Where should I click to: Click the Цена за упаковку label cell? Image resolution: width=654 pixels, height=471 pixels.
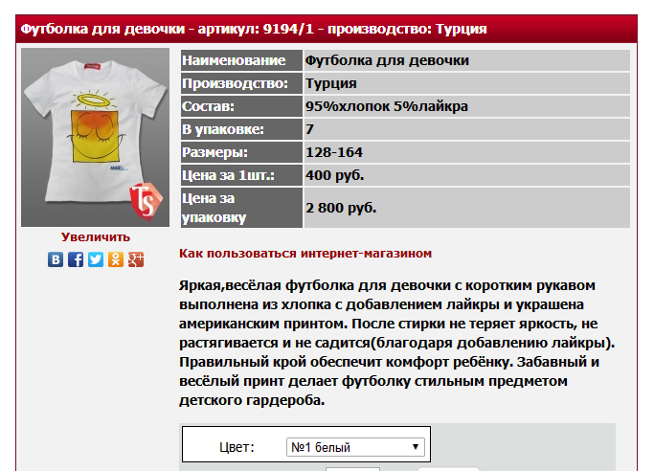click(x=241, y=208)
